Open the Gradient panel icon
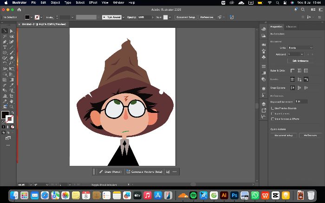 (x=264, y=73)
